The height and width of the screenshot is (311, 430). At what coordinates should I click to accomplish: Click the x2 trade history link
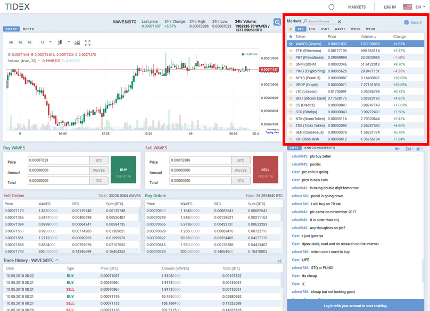[279, 261]
